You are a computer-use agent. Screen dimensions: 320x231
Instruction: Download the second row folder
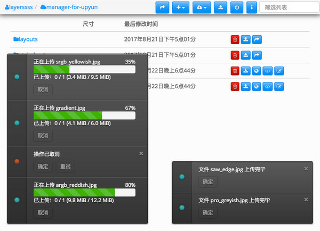pos(246,55)
